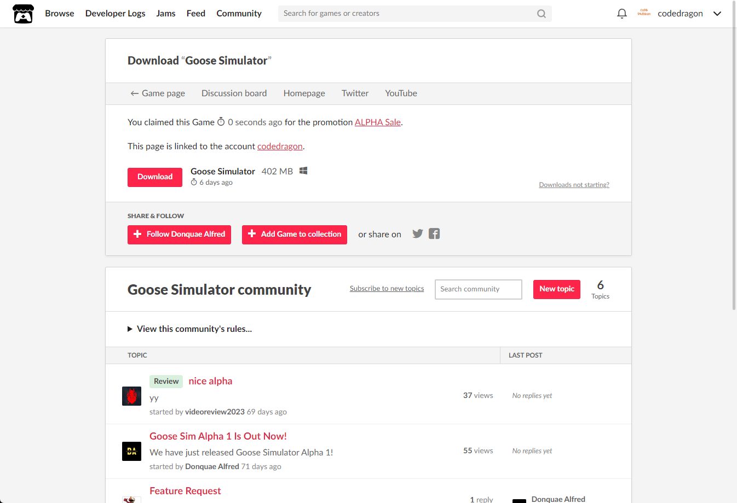Click the videoreview2023 author name
Viewport: 737px width, 503px height.
coord(215,412)
